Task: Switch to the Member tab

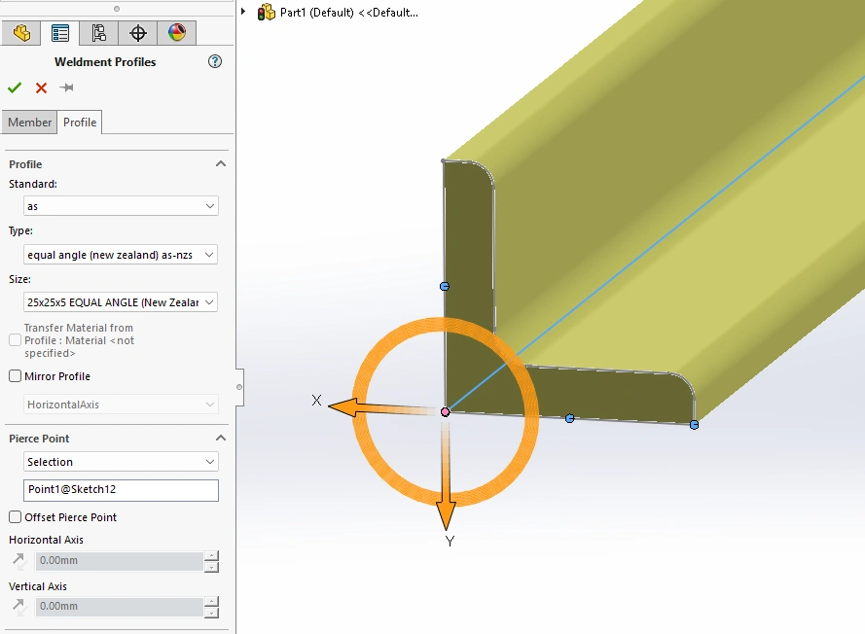Action: [29, 122]
